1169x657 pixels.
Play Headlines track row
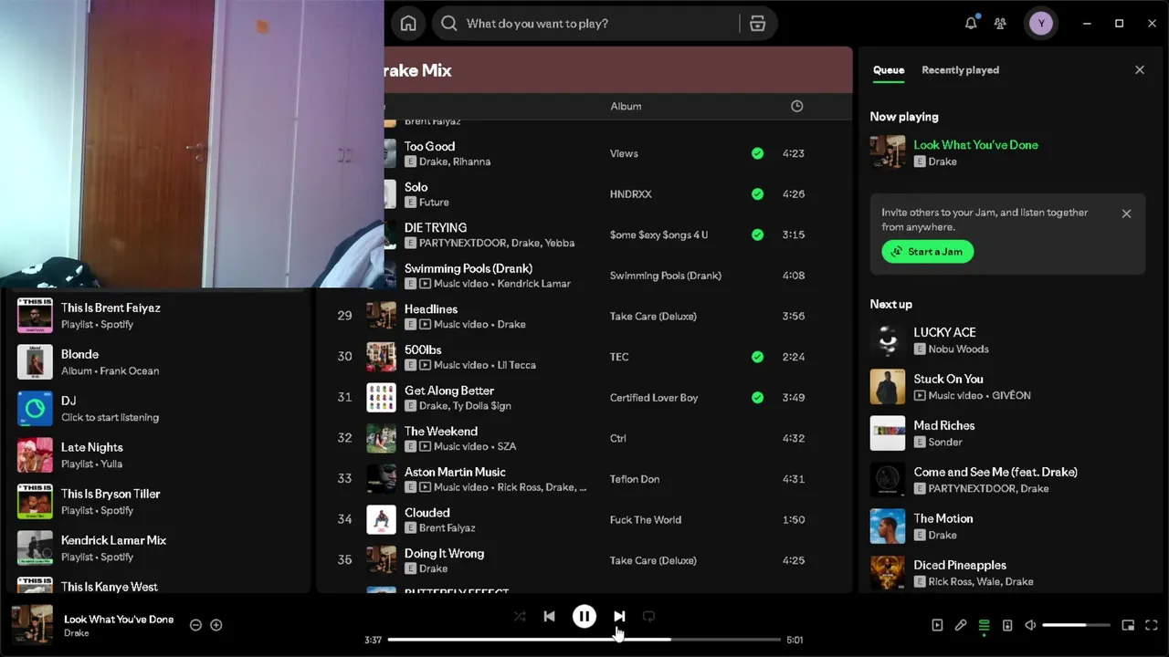pyautogui.click(x=584, y=316)
